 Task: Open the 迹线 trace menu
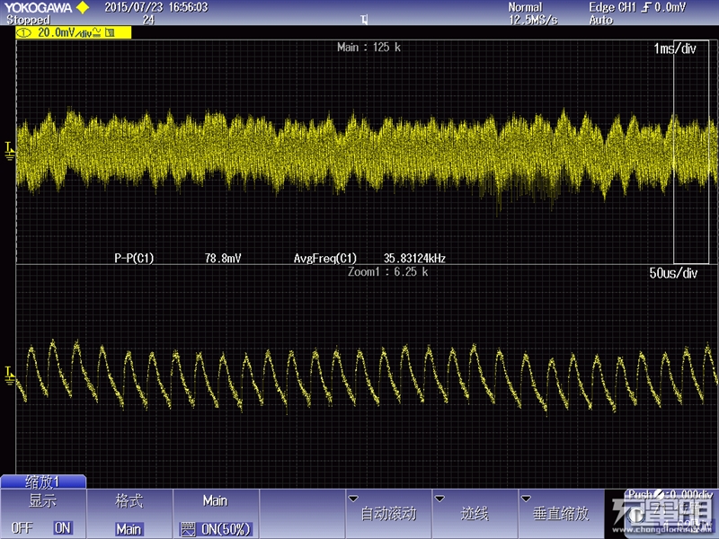click(475, 513)
